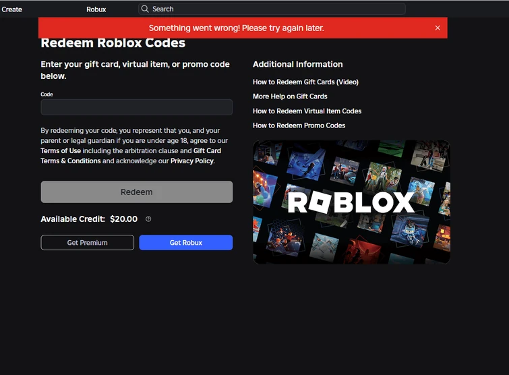The height and width of the screenshot is (375, 509).
Task: Dismiss the red error banner
Action: (x=438, y=28)
